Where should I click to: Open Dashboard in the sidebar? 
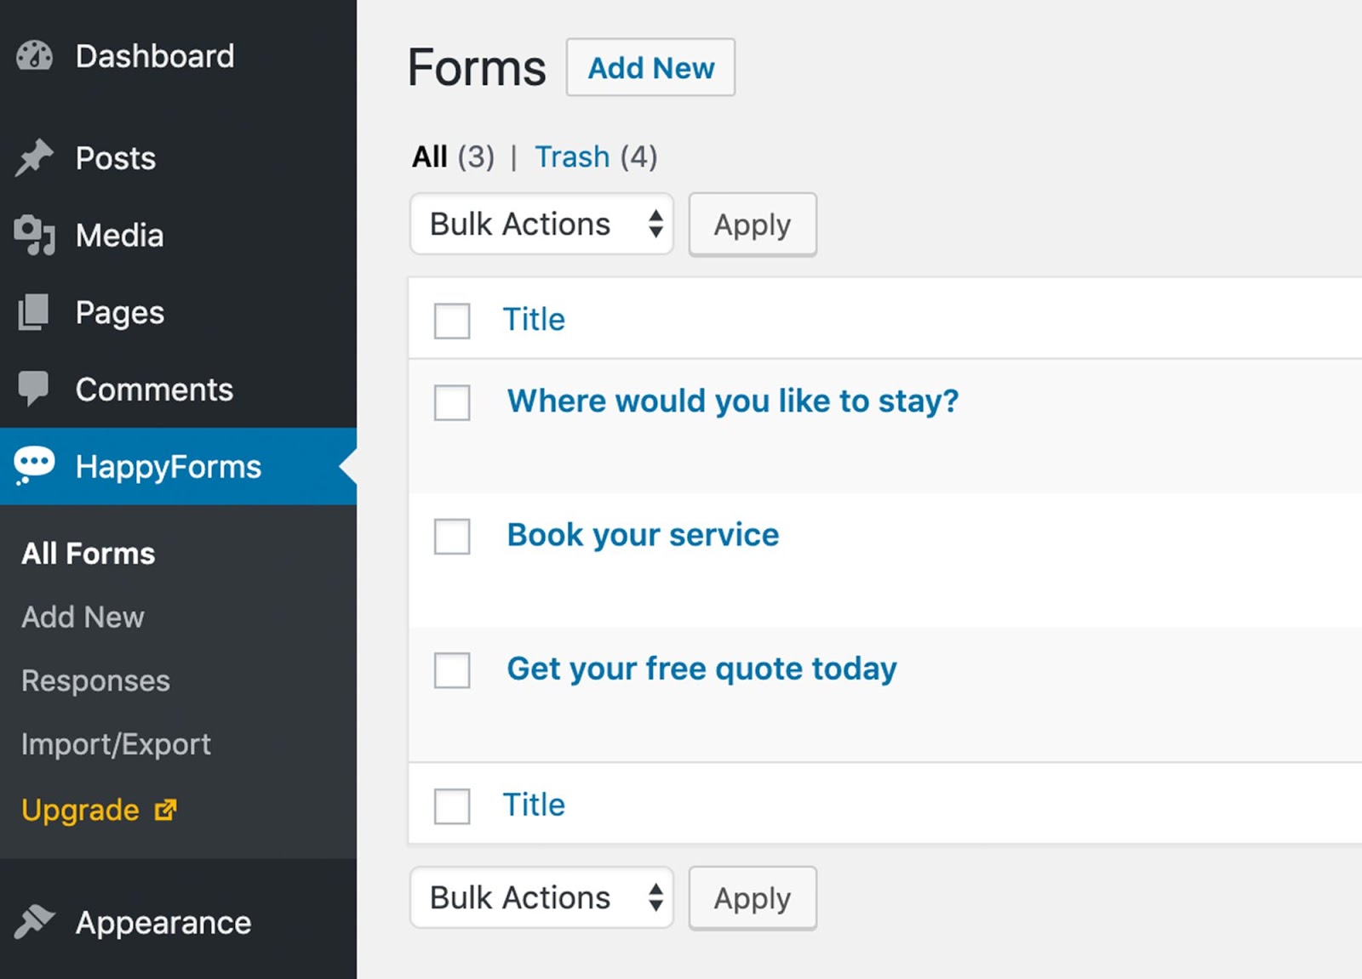[x=178, y=56]
